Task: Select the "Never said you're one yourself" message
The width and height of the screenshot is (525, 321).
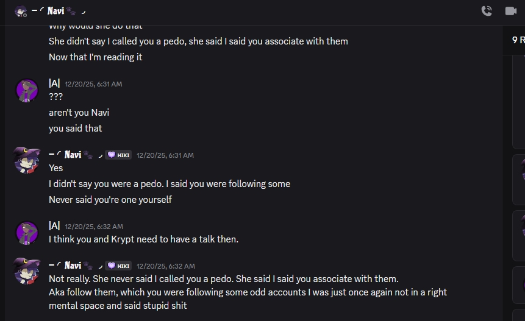Action: click(x=110, y=200)
